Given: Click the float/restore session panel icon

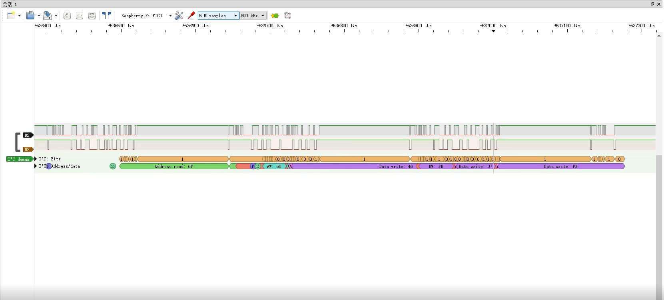Looking at the screenshot, I should click(652, 4).
